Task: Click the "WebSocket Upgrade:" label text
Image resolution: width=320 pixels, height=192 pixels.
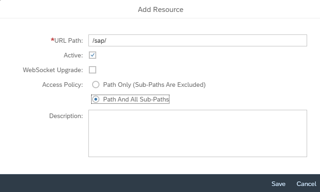Action: (53, 70)
